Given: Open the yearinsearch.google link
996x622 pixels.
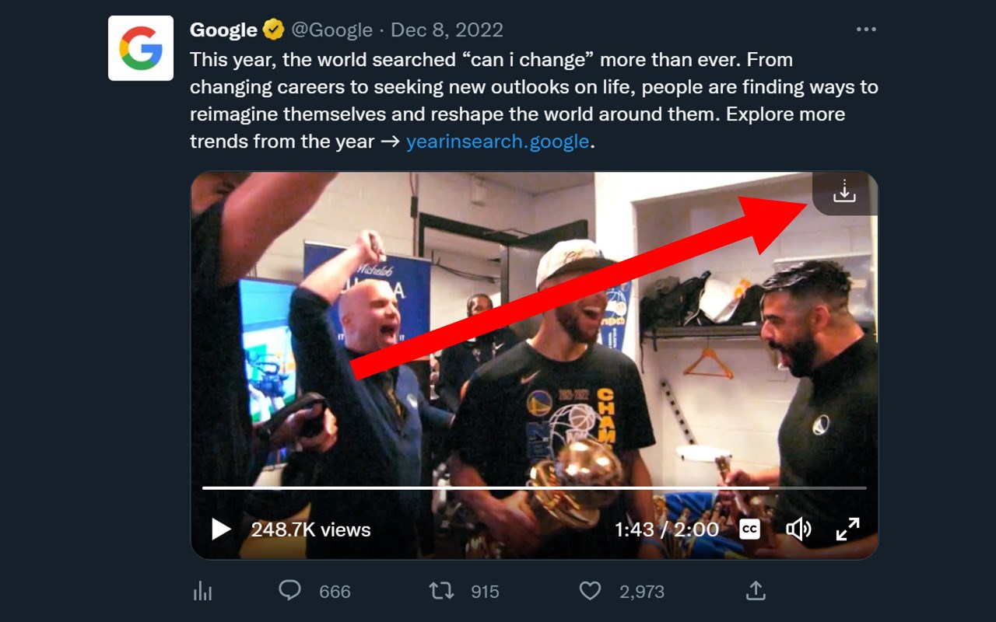Looking at the screenshot, I should pyautogui.click(x=497, y=142).
